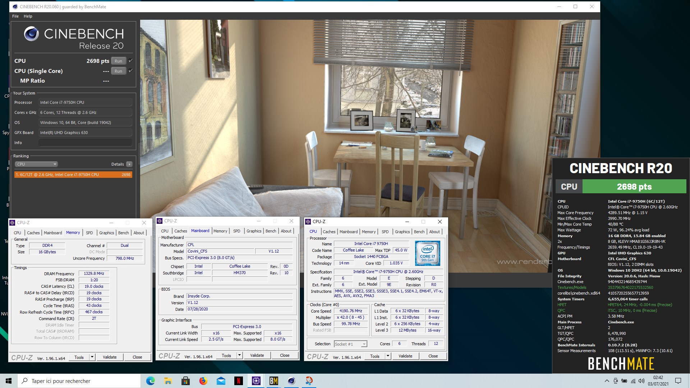Click the CPU-Z icon in right window title bar
The height and width of the screenshot is (388, 690).
point(308,222)
